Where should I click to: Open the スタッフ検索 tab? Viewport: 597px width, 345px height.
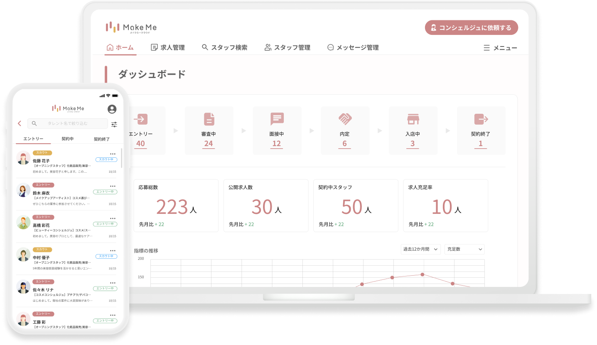click(x=224, y=48)
